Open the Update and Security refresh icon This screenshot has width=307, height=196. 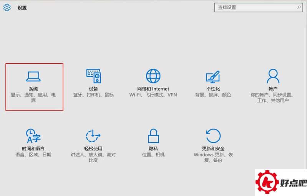[213, 136]
